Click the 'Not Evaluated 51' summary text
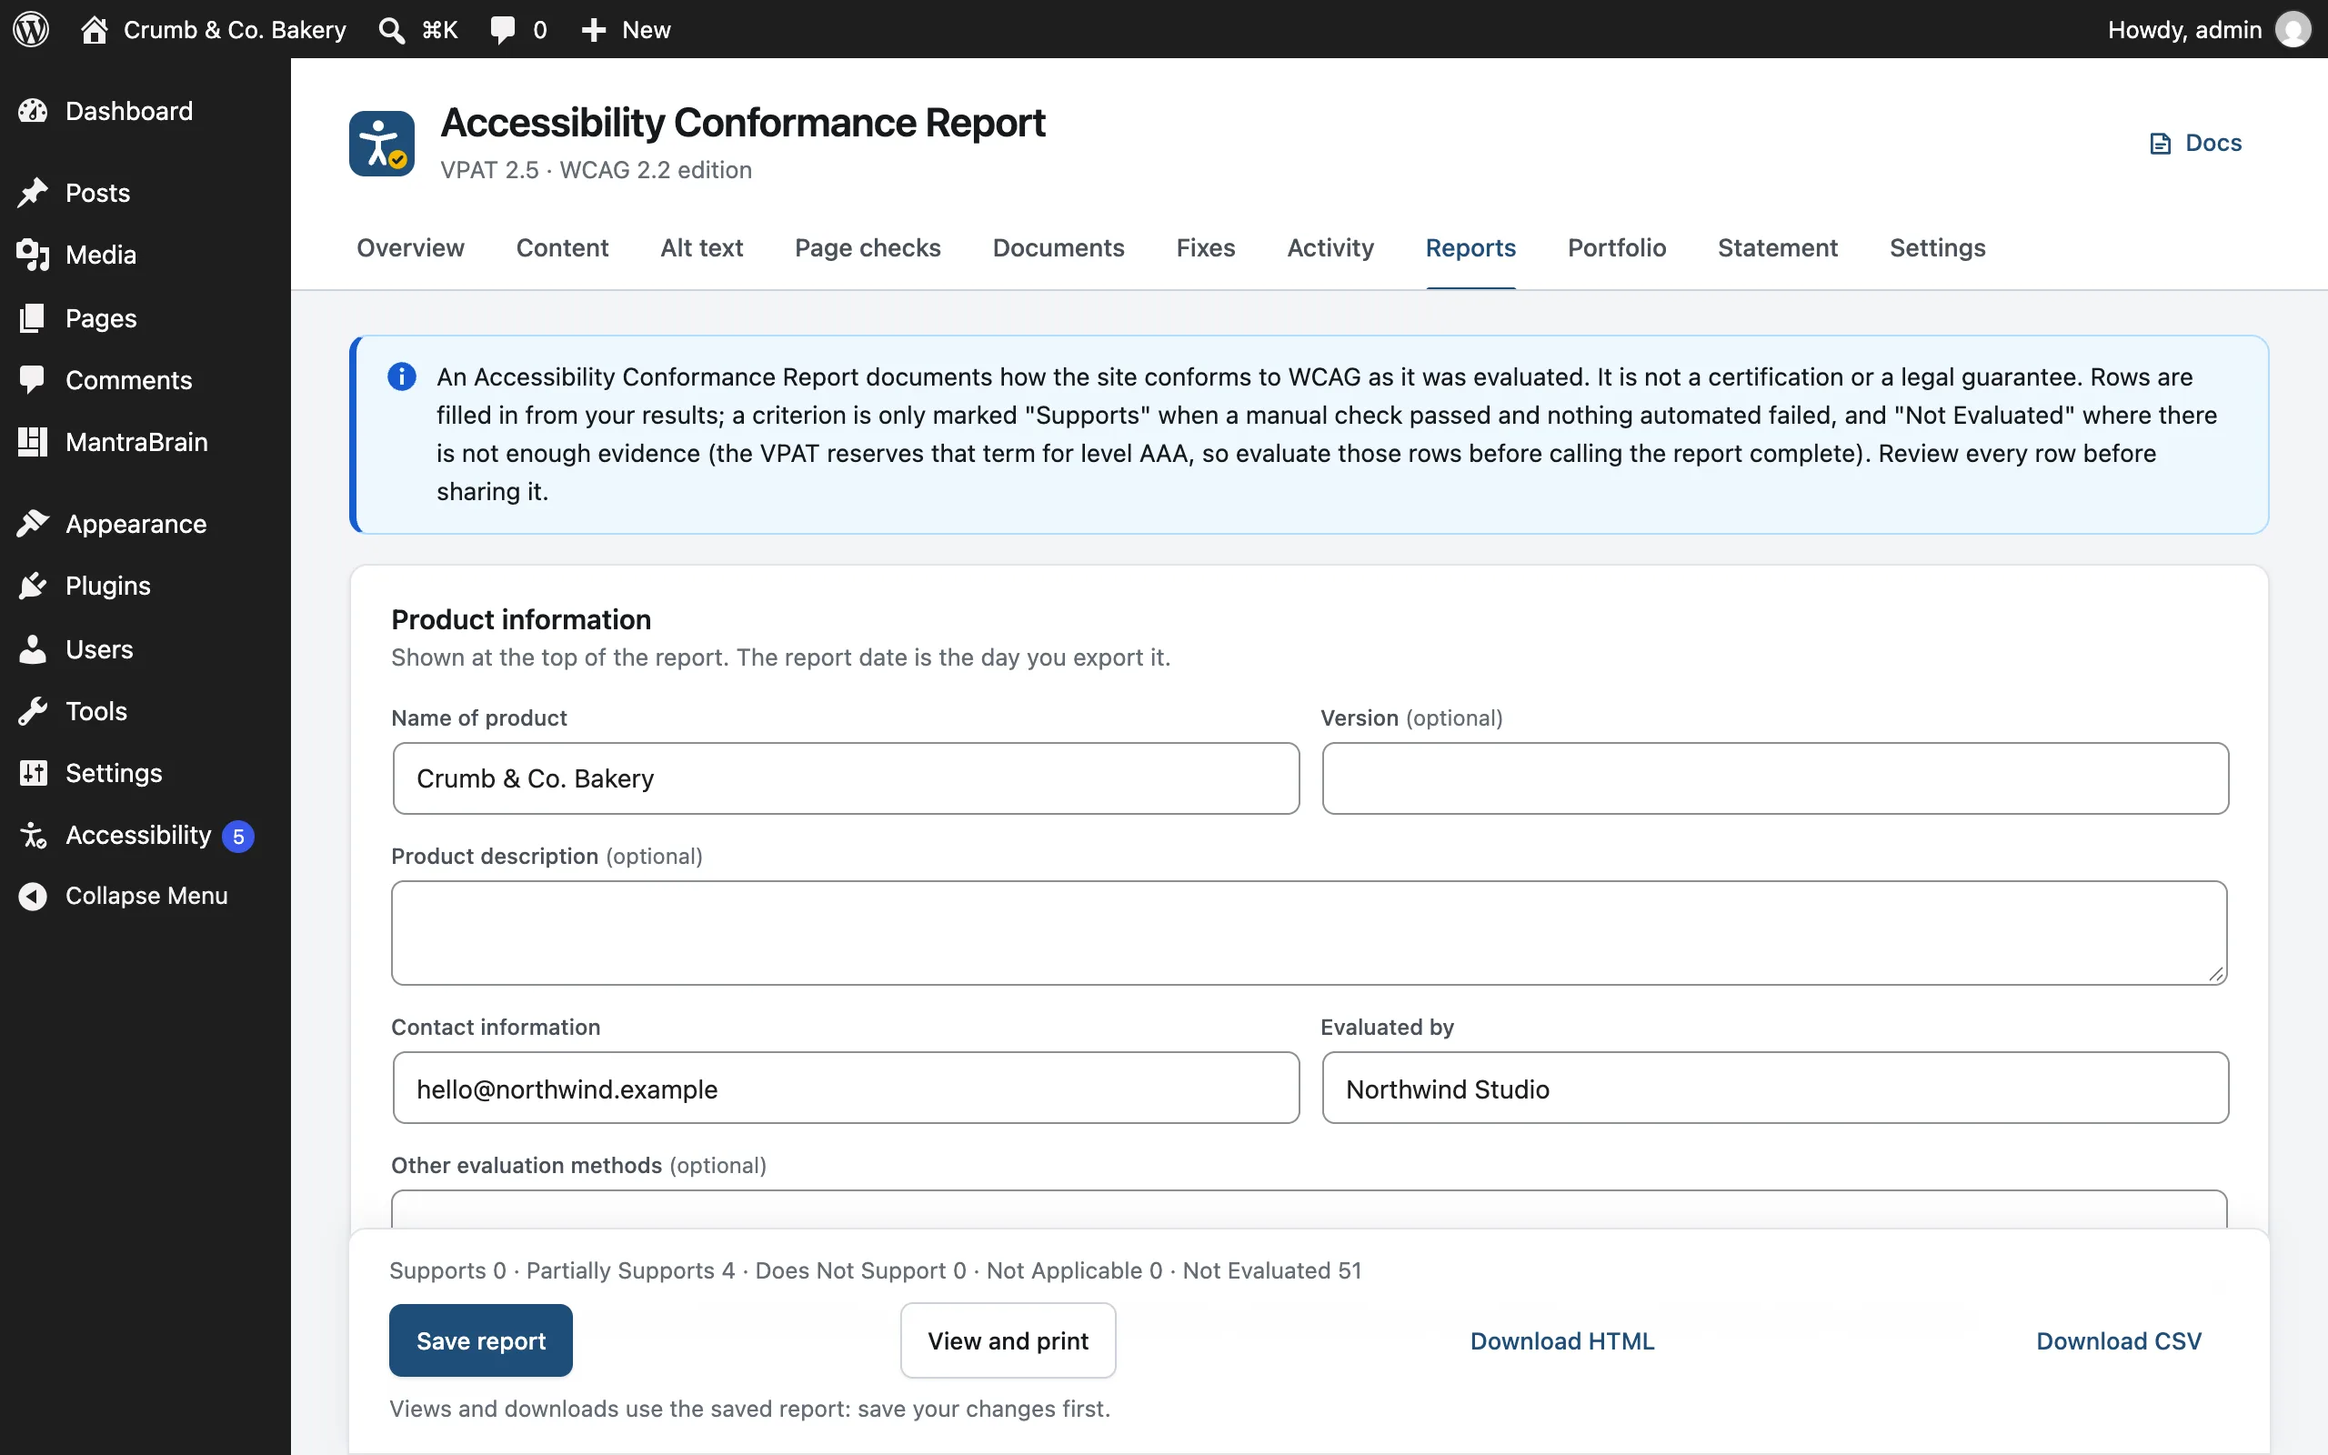2328x1455 pixels. [x=1271, y=1270]
